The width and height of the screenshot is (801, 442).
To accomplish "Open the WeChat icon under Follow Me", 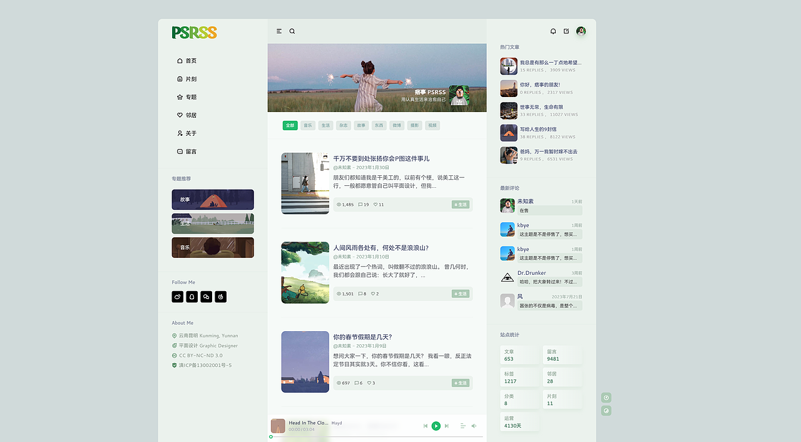I will click(206, 297).
